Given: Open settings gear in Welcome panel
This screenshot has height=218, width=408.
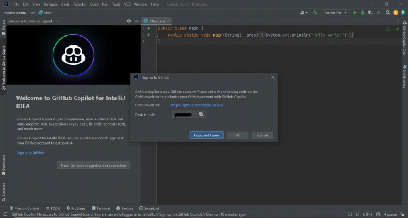Looking at the screenshot, I should tap(129, 21).
